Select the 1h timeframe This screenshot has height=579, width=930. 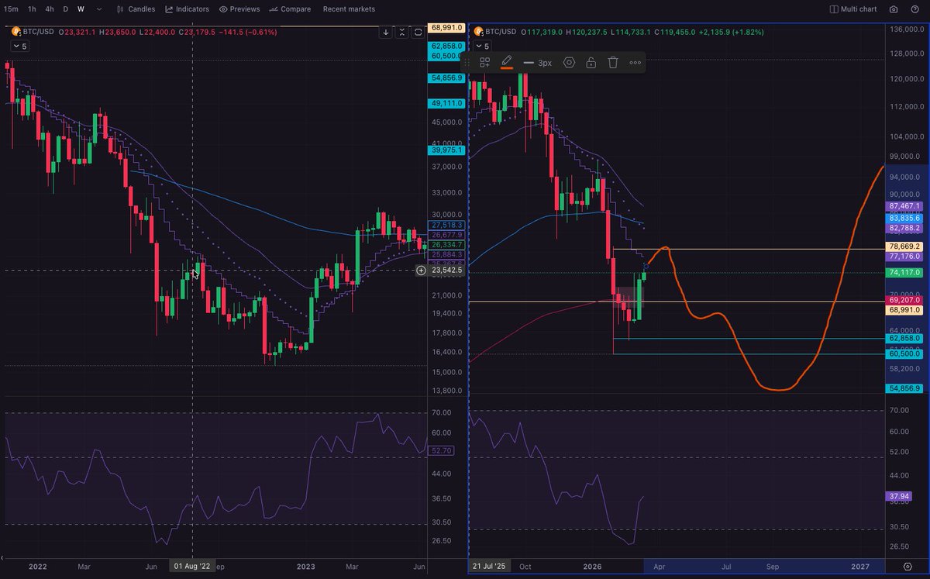point(32,9)
